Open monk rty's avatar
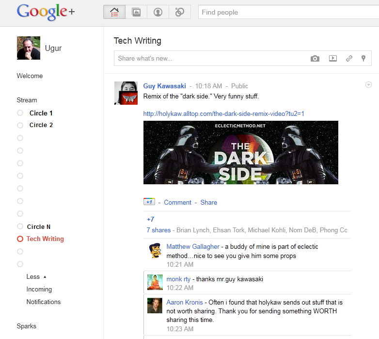379x339 pixels. pos(155,282)
